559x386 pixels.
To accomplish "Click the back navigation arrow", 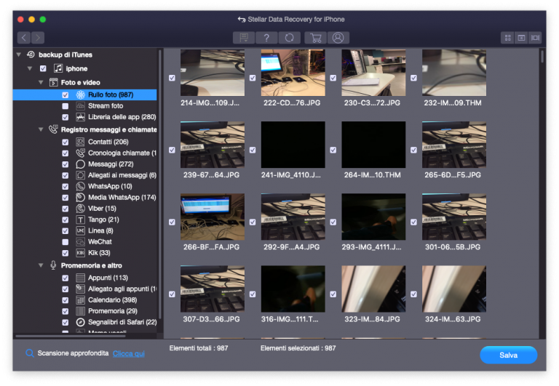I will (23, 37).
